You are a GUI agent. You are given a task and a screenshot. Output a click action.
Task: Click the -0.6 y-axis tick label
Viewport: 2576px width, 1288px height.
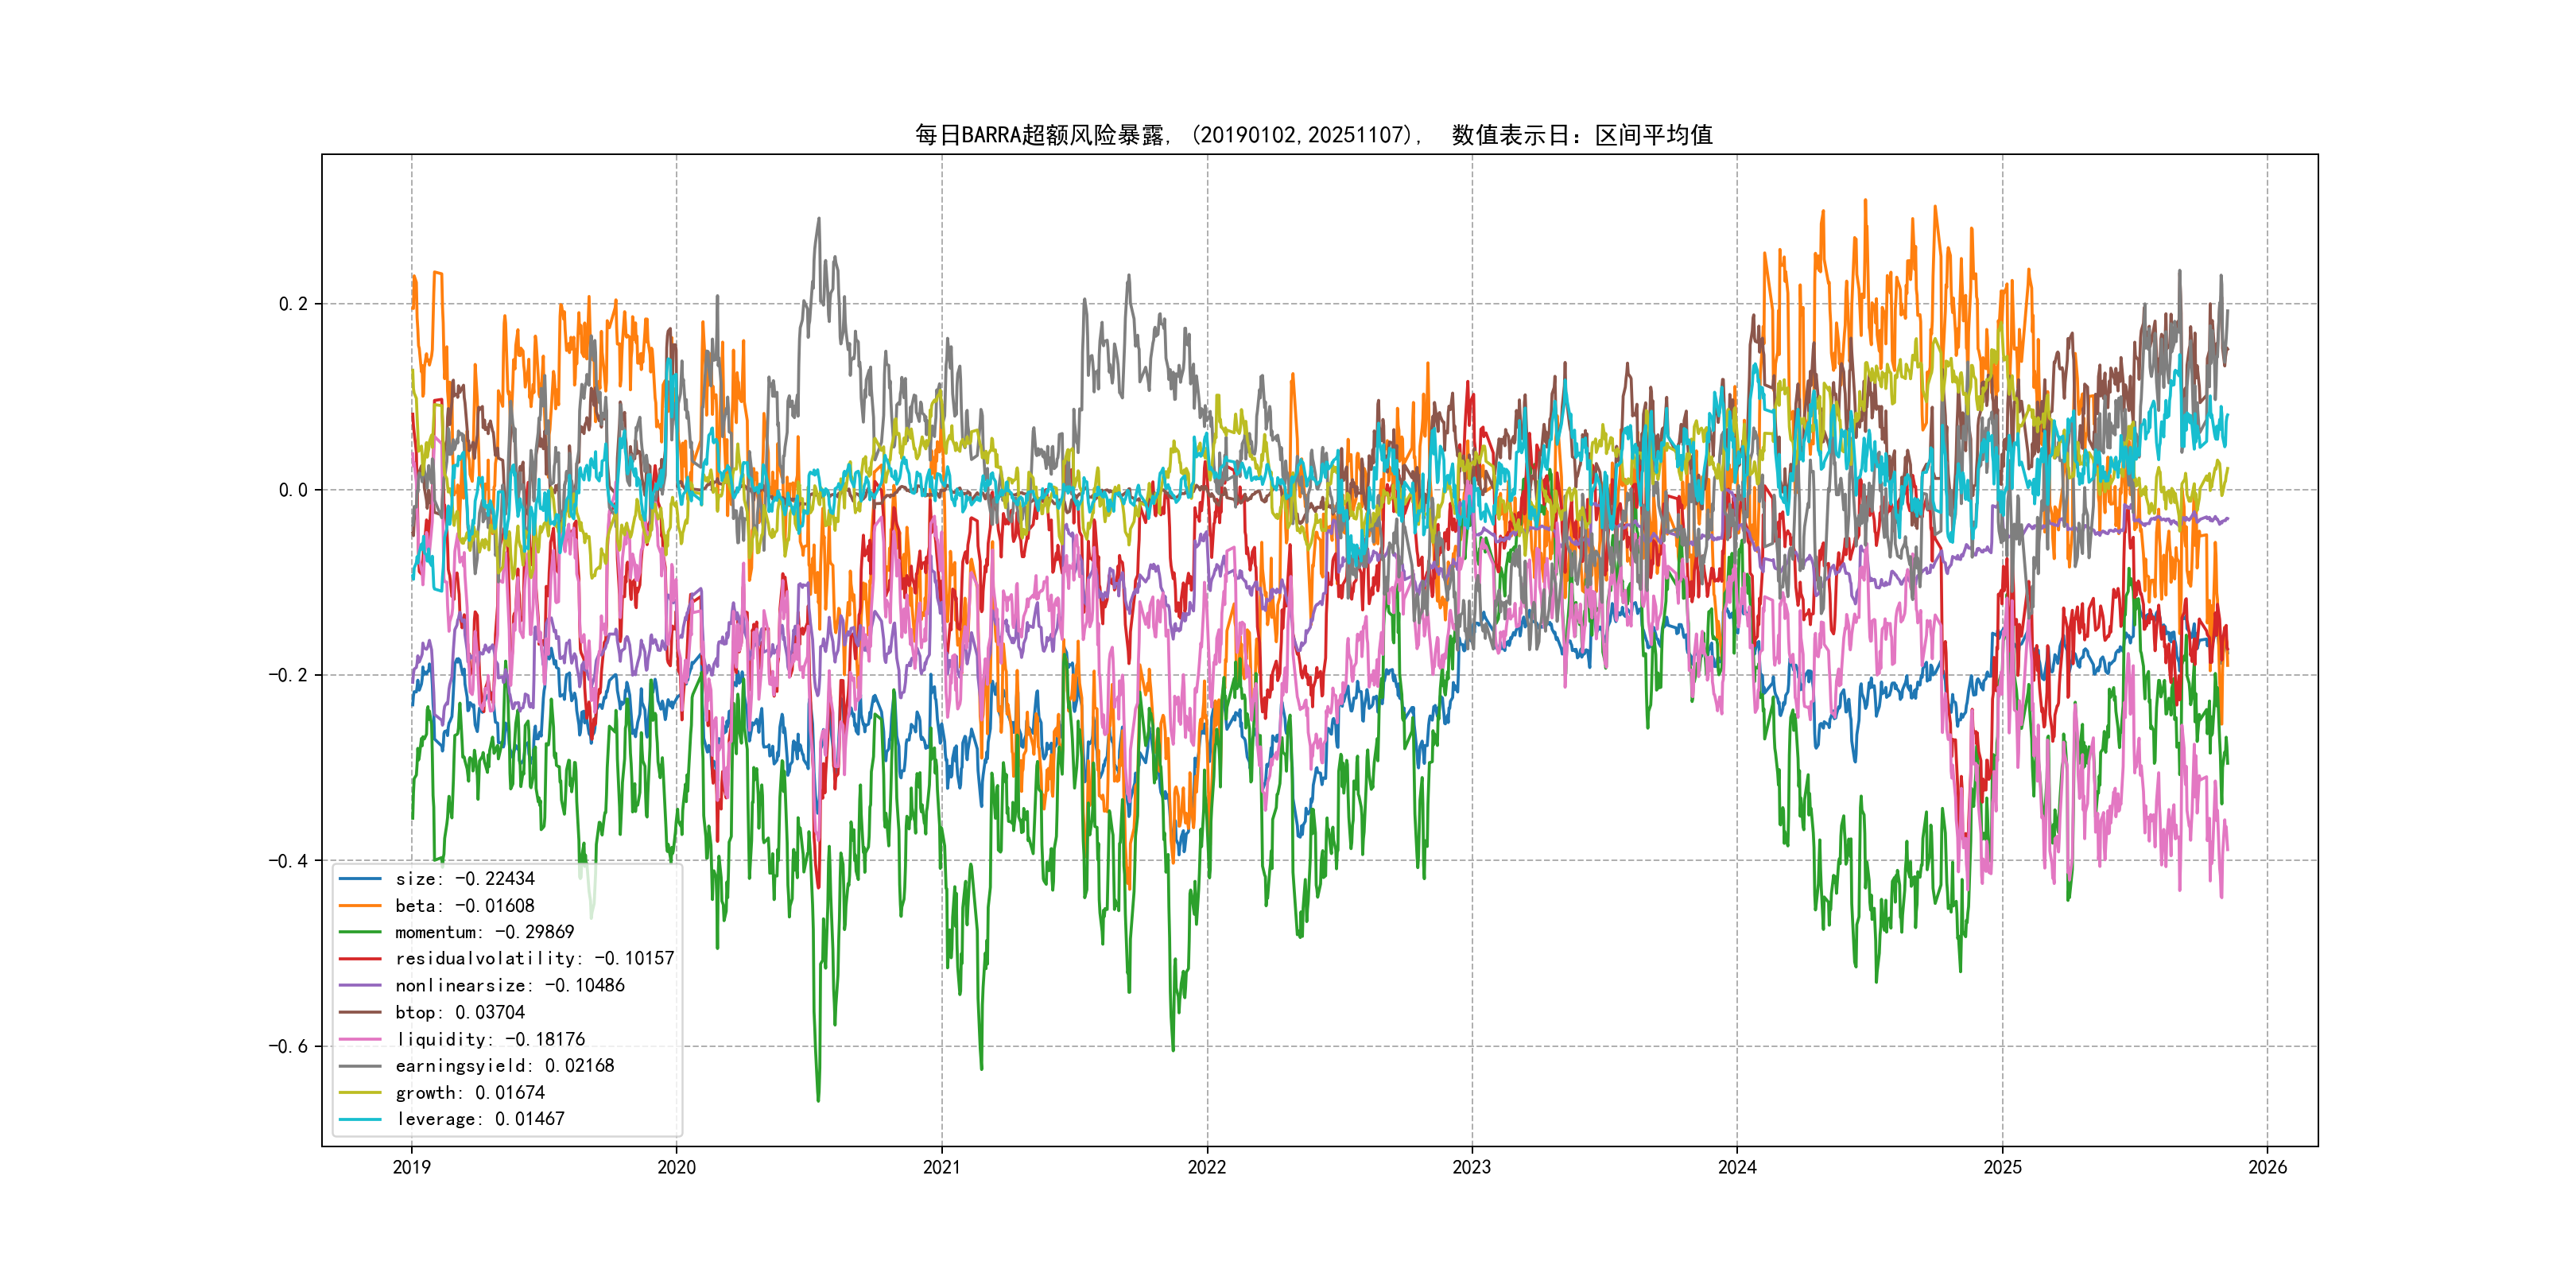(x=288, y=1046)
